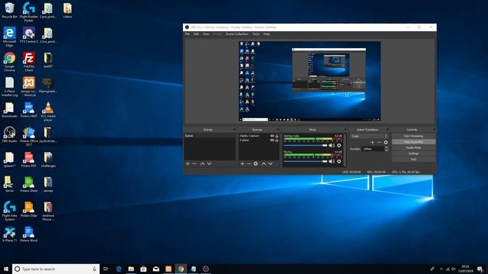Image resolution: width=488 pixels, height=274 pixels.
Task: Open Task View on the taskbar
Action: [106, 269]
